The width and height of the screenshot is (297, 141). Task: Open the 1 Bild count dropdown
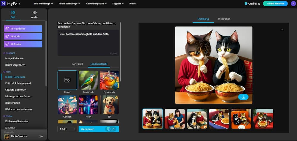pos(67,129)
